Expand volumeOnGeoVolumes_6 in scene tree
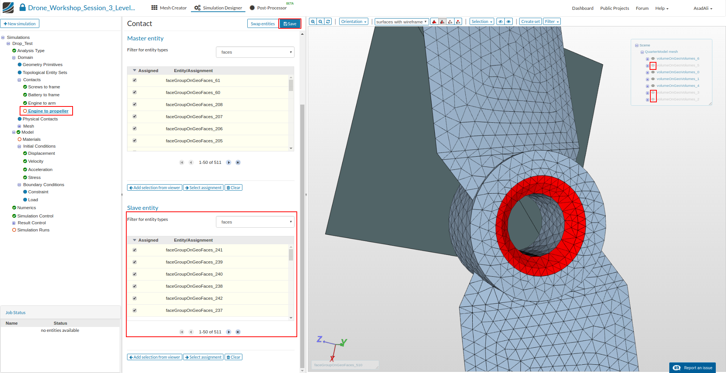The height and width of the screenshot is (373, 726). click(647, 59)
